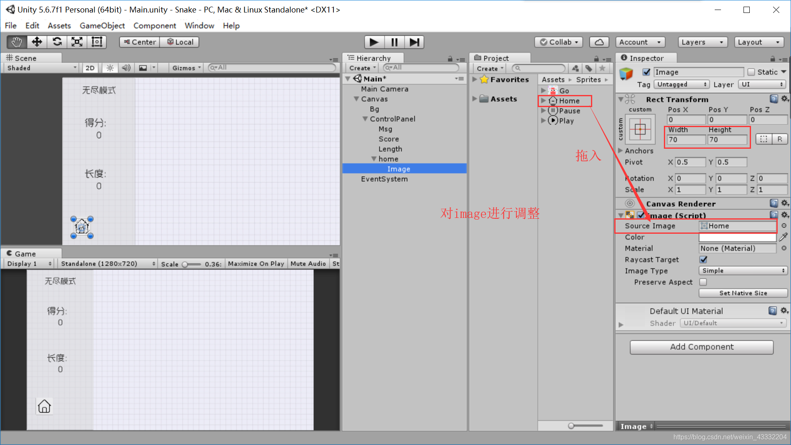Open Layer UI dropdown
This screenshot has width=791, height=445.
click(763, 84)
